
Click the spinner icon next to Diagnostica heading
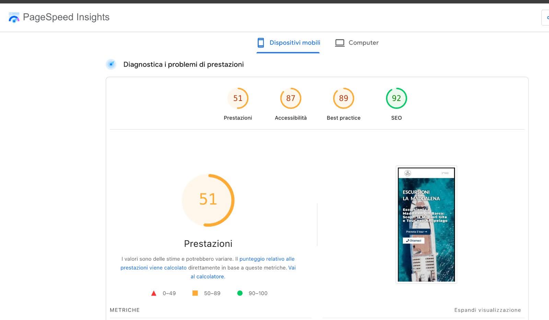coord(111,64)
